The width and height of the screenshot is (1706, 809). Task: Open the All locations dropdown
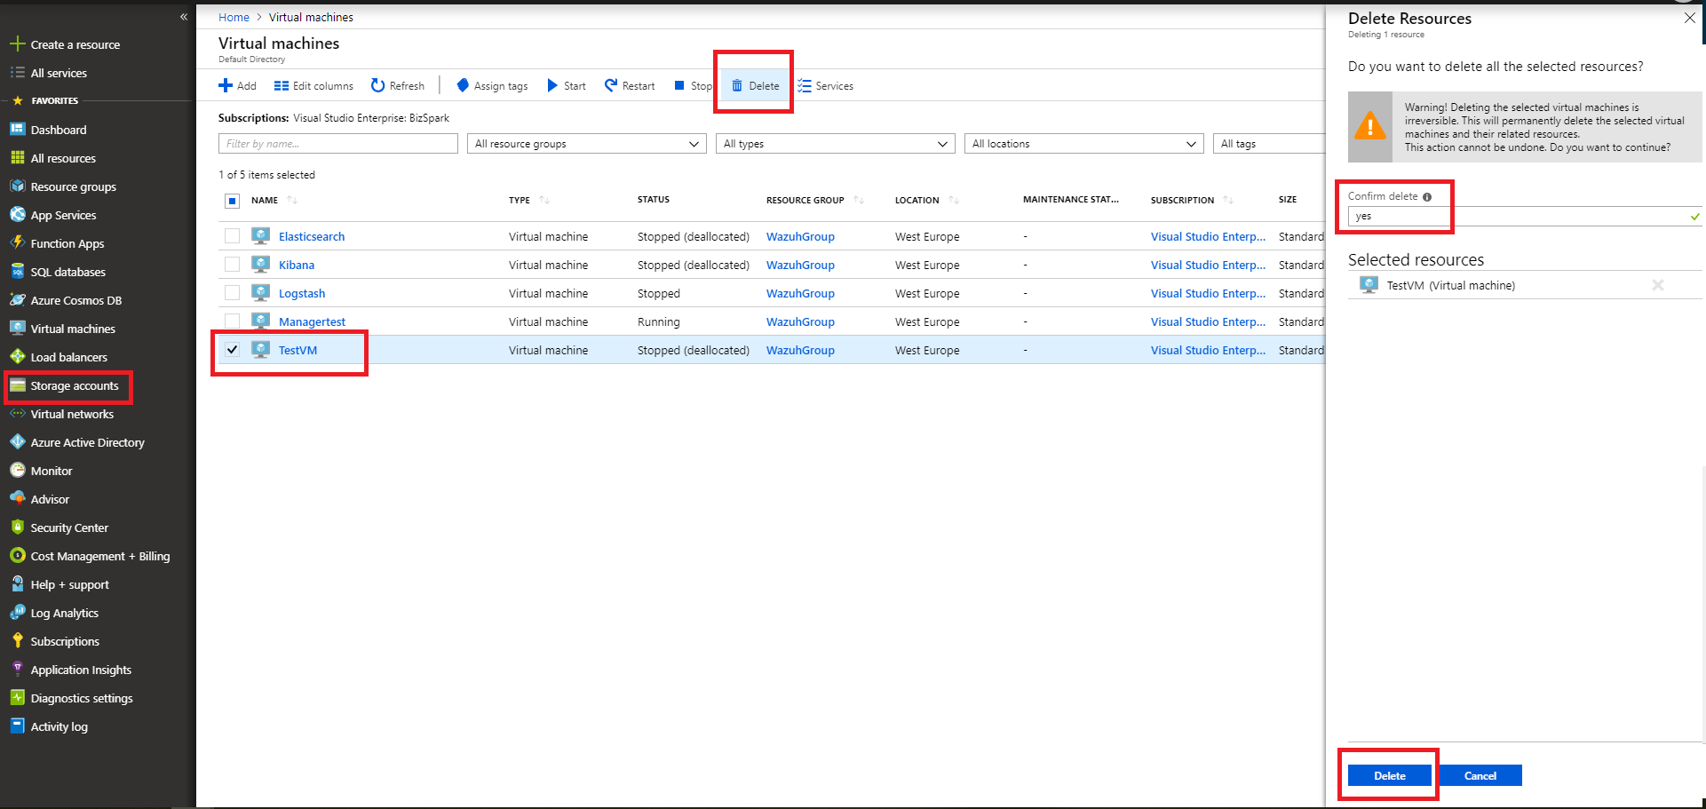1084,144
